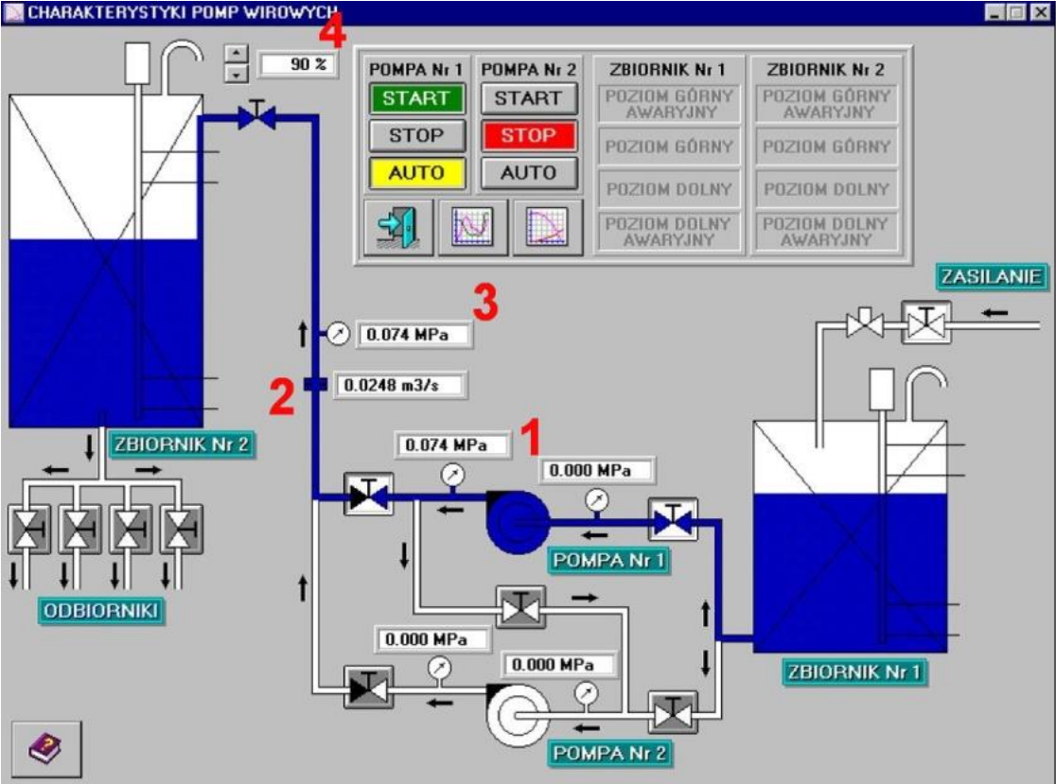This screenshot has height=784, width=1056.
Task: Click the ZBIORNIK Nr 1 tank water level
Action: (x=850, y=573)
